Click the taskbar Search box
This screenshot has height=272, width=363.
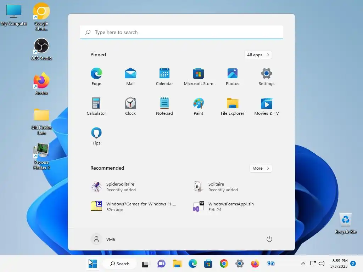pos(119,263)
